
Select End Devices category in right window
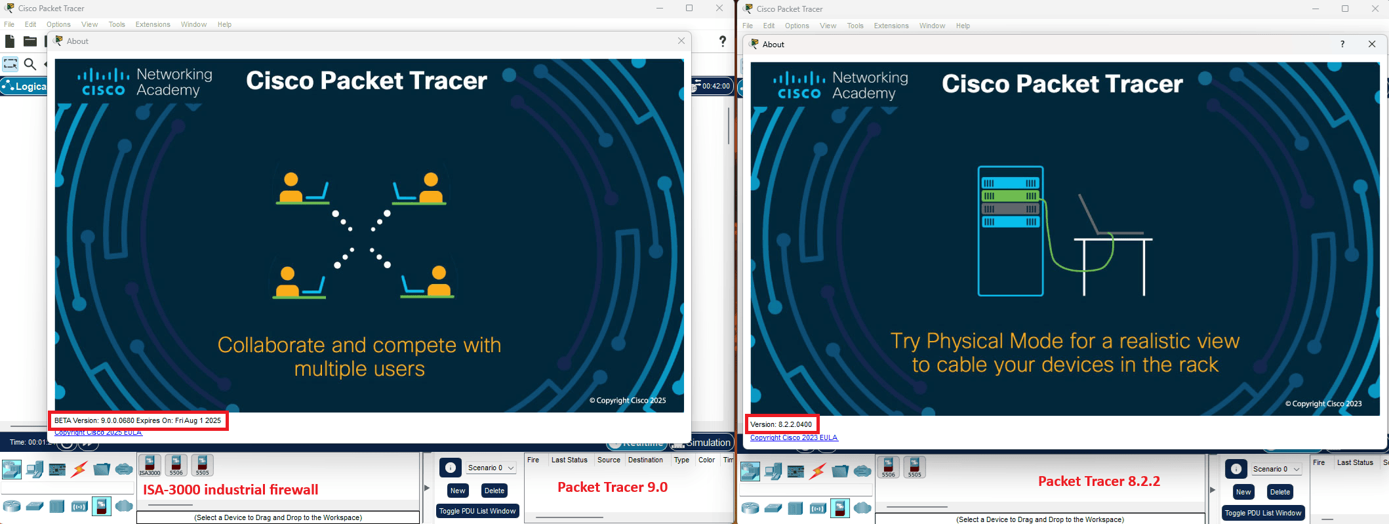pos(773,471)
